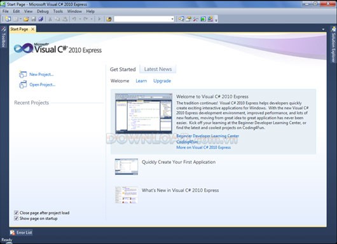Image resolution: width=337 pixels, height=244 pixels.
Task: Click the Open Project icon on Start Page
Action: (x=23, y=85)
